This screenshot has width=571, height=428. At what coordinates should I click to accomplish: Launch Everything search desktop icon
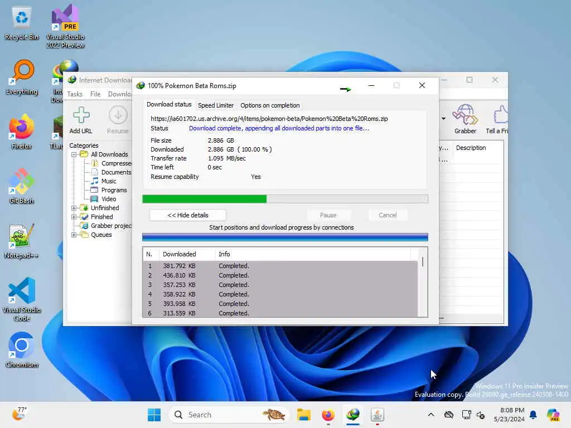point(22,77)
